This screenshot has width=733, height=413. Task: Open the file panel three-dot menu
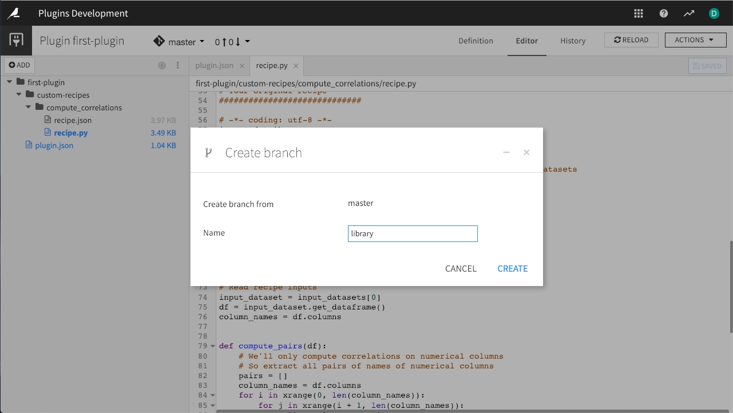point(178,65)
